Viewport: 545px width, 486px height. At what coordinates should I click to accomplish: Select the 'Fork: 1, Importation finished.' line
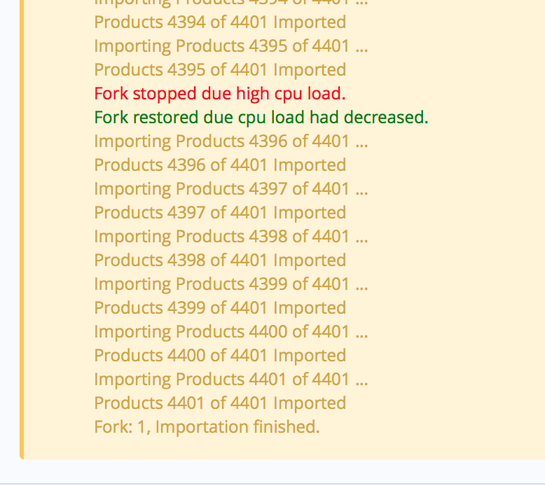[207, 427]
